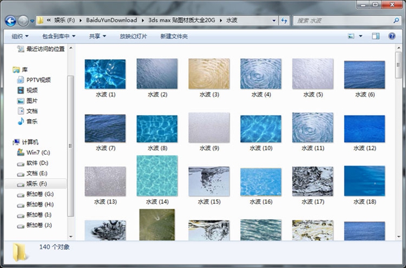
Task: Open 文档 (E:) drive
Action: (32, 173)
